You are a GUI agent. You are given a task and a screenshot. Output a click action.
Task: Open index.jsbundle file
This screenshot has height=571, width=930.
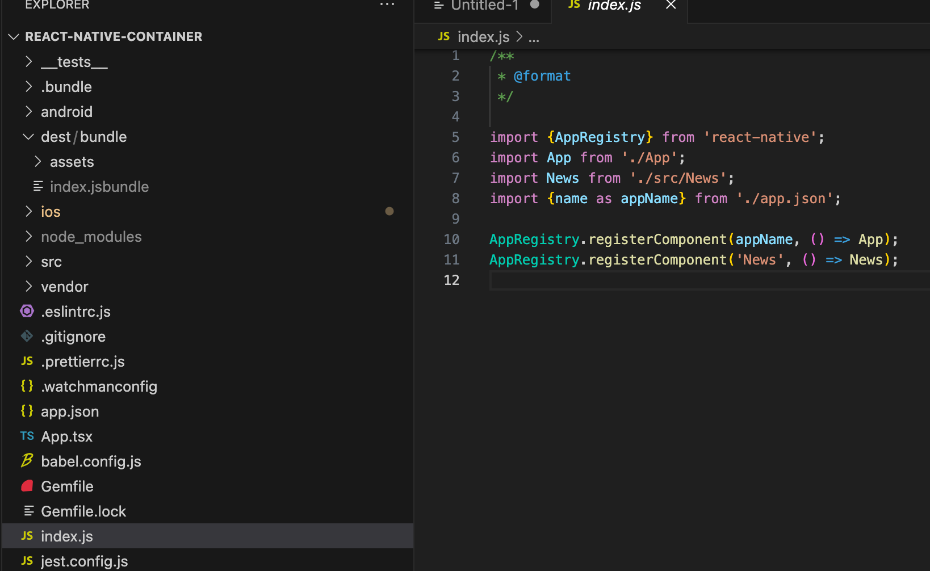[99, 187]
